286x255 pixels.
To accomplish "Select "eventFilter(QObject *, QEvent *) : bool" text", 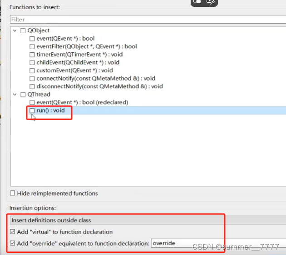I will [87, 46].
